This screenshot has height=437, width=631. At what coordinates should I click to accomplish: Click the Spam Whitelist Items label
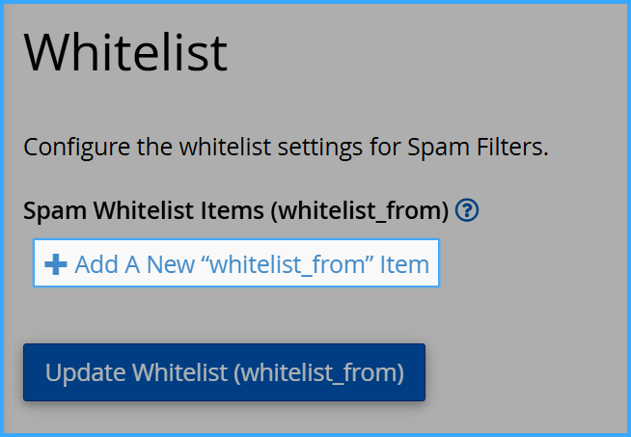pyautogui.click(x=235, y=210)
